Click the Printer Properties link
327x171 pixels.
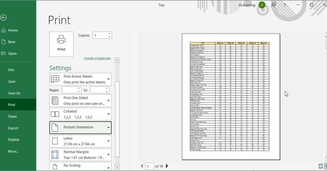tap(97, 58)
